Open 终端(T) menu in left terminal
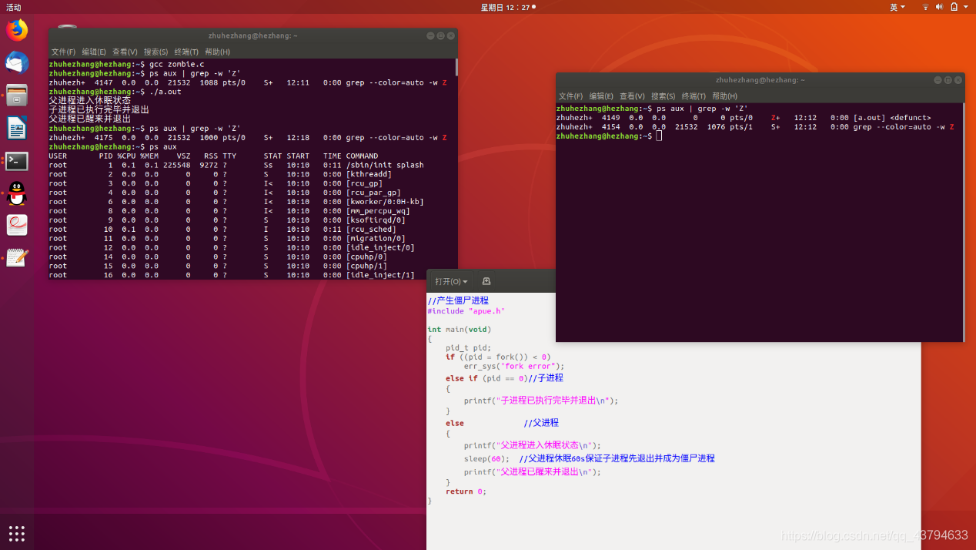Image resolution: width=976 pixels, height=550 pixels. (186, 52)
